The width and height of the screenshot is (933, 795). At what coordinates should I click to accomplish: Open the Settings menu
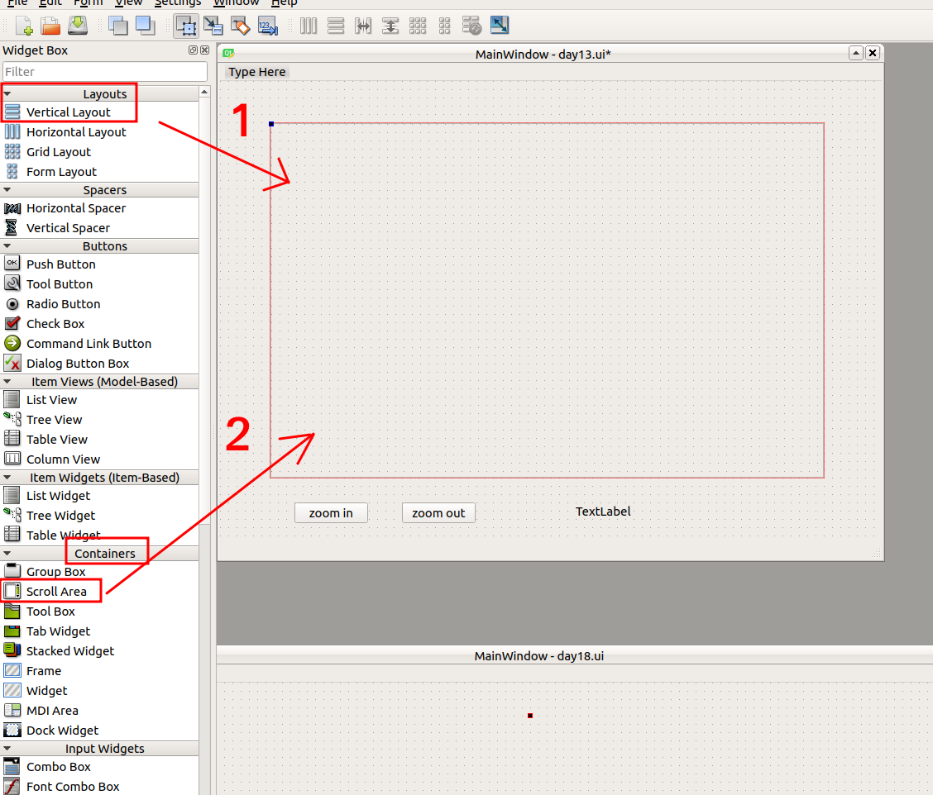[177, 3]
